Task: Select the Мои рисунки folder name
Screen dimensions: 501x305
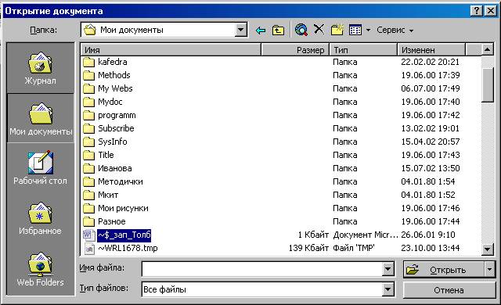Action: tap(123, 208)
